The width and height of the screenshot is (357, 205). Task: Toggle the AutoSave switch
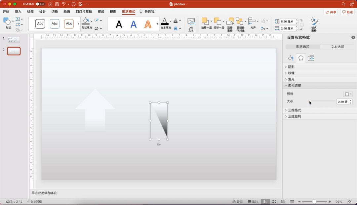point(41,4)
